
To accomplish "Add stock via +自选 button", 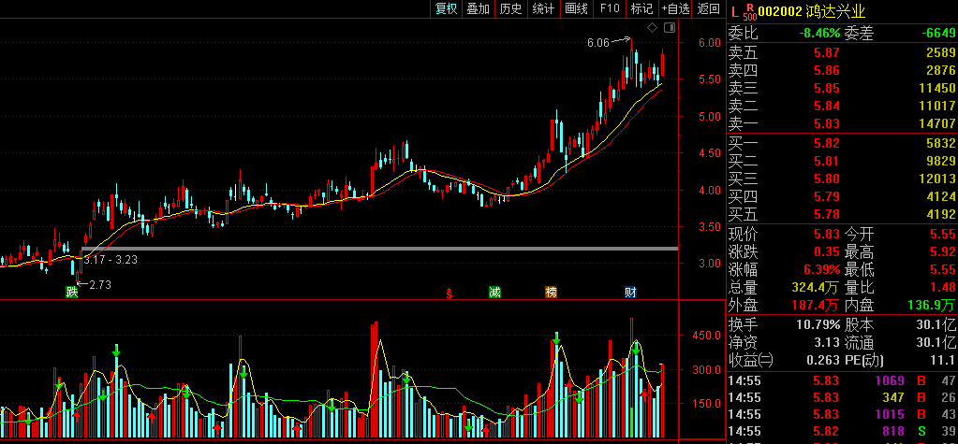I will (x=675, y=9).
